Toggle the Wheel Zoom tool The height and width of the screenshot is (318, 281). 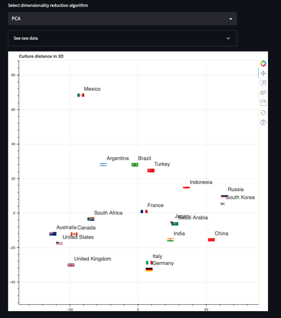tap(263, 92)
